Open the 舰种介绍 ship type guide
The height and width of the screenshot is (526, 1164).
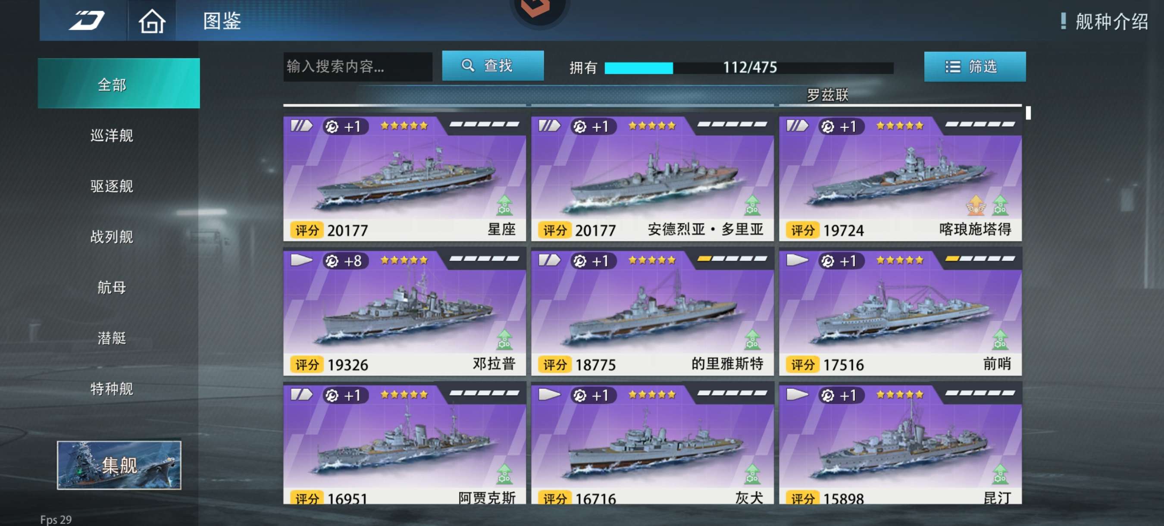point(1104,21)
